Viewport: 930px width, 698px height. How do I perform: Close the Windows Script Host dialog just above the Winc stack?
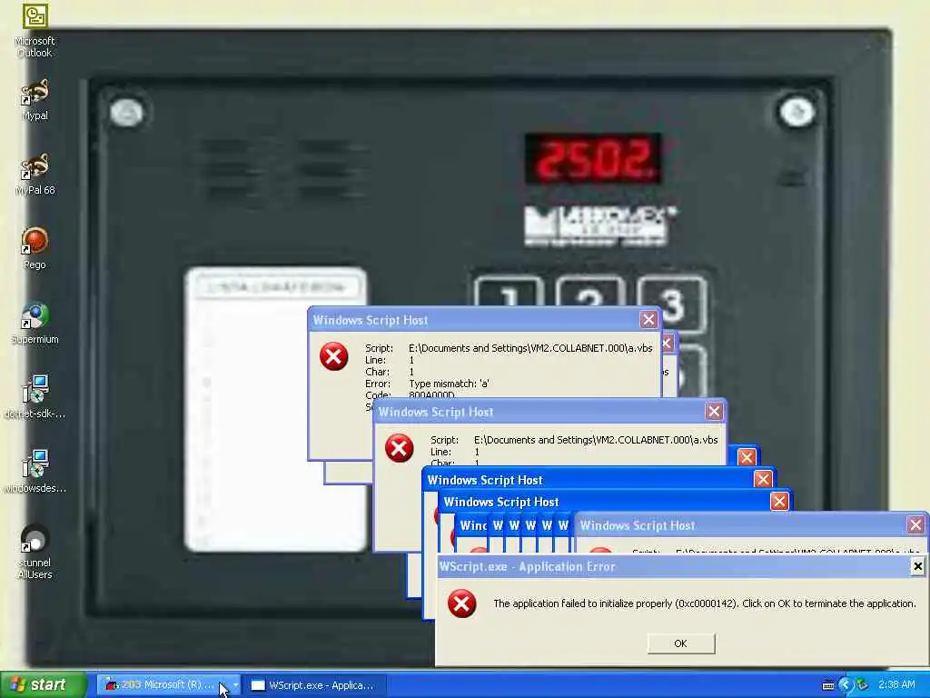click(779, 502)
